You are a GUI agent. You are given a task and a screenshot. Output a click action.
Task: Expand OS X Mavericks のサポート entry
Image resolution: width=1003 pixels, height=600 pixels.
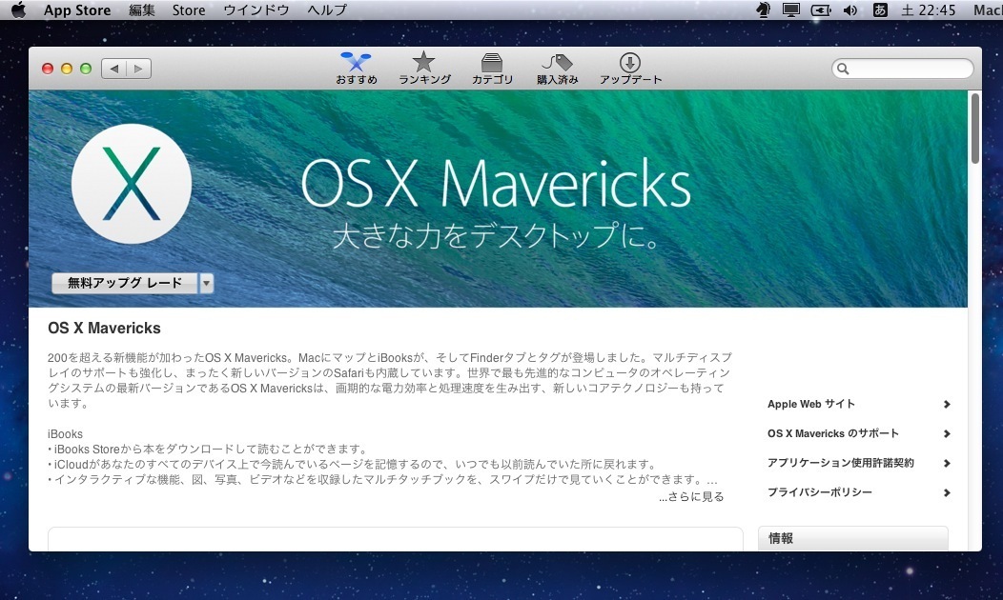(x=947, y=433)
